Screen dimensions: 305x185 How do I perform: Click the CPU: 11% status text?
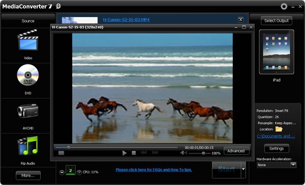pyautogui.click(x=90, y=172)
